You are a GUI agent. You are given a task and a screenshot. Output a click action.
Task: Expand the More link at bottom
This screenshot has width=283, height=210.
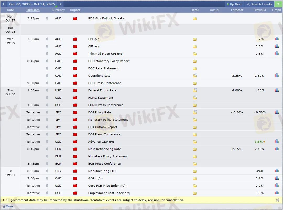tap(8, 206)
